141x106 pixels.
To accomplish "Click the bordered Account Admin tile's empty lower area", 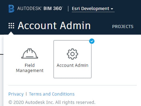I will pyautogui.click(x=73, y=73).
